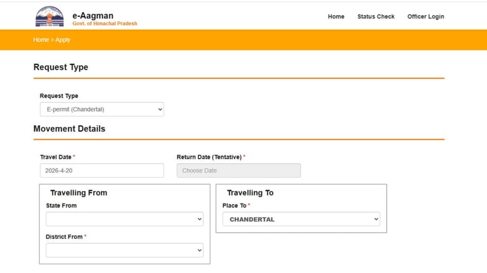The width and height of the screenshot is (487, 273).
Task: Expand the State From dropdown
Action: (124, 219)
